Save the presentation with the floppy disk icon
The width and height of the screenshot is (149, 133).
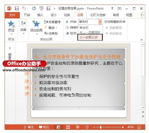click(17, 9)
